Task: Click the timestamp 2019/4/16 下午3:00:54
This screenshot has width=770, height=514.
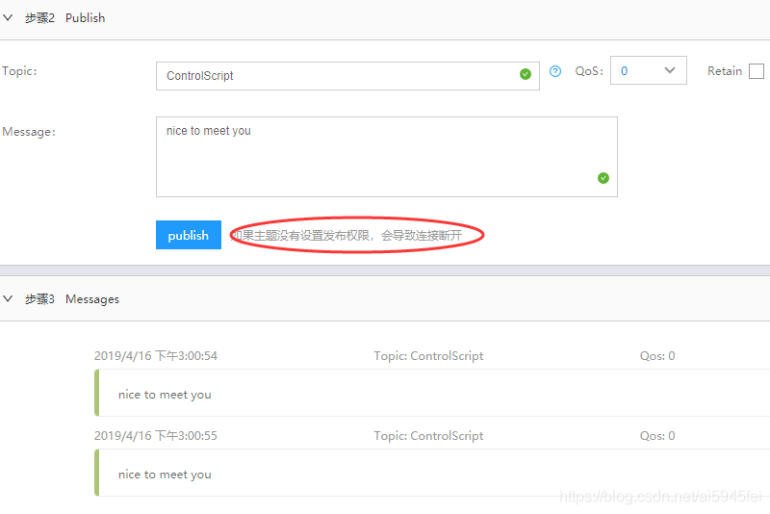Action: tap(156, 355)
